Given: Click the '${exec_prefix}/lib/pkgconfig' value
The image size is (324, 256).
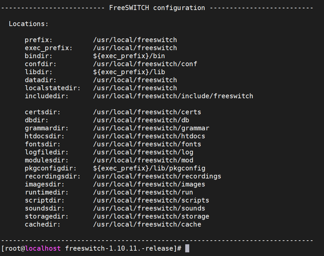Looking at the screenshot, I should (x=149, y=168).
